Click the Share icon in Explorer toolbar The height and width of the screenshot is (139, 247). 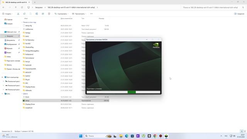point(43,14)
